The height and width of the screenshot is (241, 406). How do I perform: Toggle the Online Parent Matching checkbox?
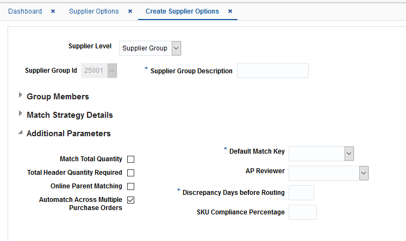130,186
